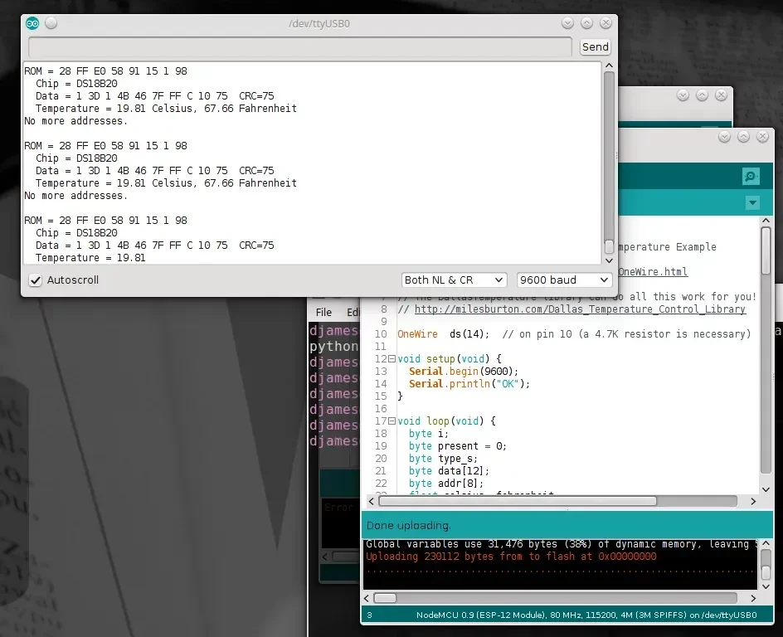
Task: Click right arrow of code editor horizontal scrollbar
Action: pyautogui.click(x=753, y=501)
